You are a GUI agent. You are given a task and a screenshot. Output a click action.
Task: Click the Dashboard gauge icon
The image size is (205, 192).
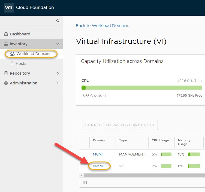(x=6, y=34)
